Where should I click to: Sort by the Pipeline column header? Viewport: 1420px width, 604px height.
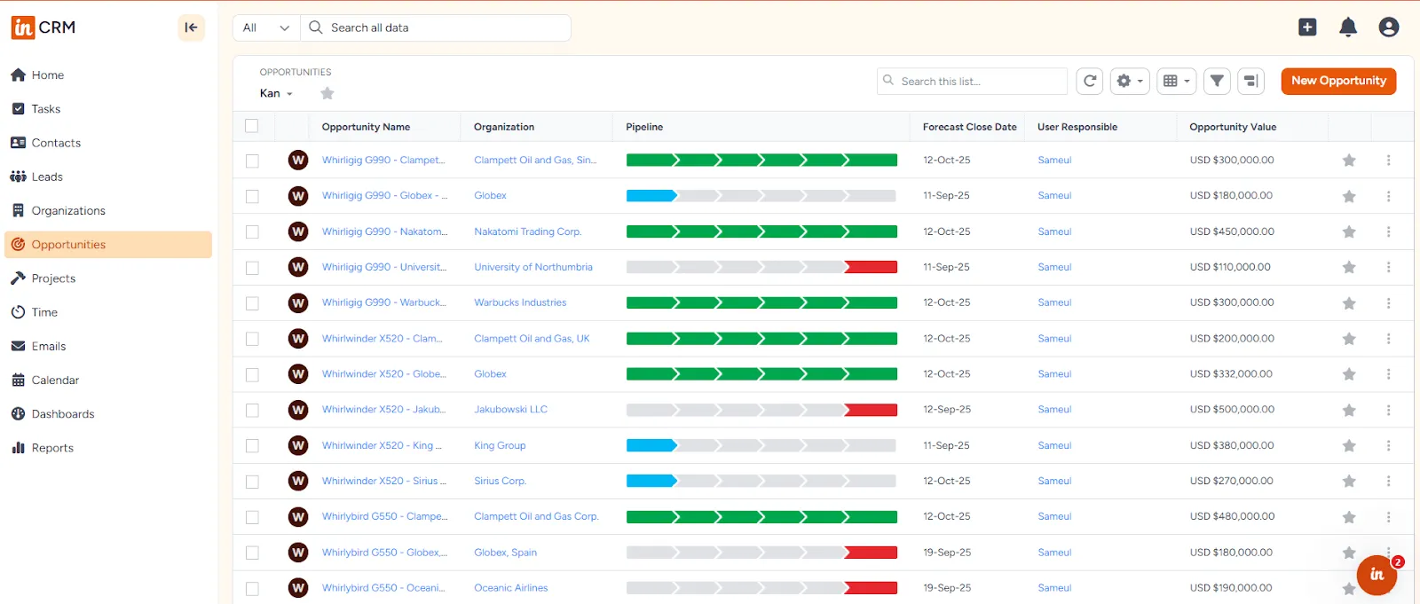644,127
